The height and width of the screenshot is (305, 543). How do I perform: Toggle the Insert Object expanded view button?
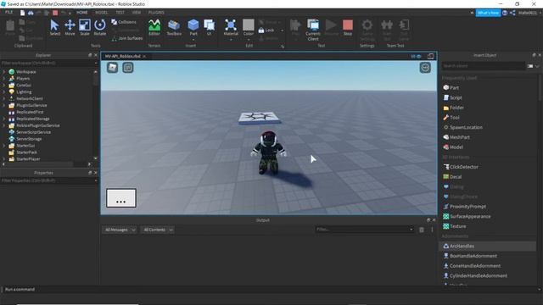click(x=530, y=66)
